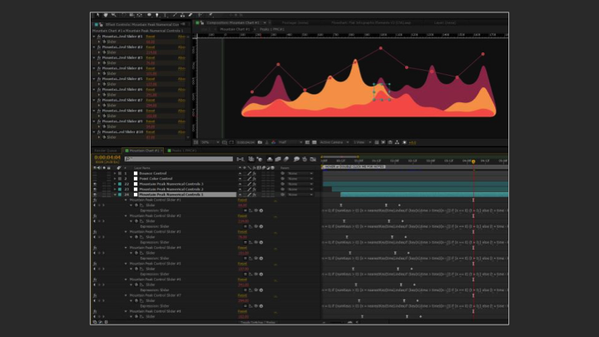Select the Brush tool
The width and height of the screenshot is (599, 337).
175,15
